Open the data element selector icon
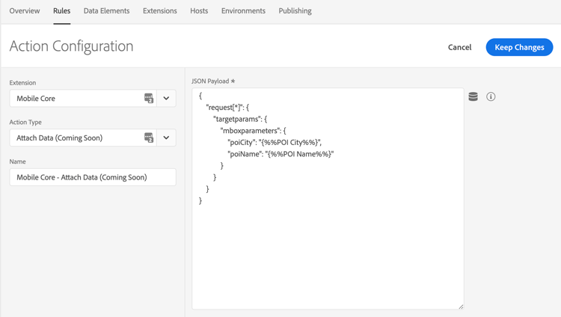This screenshot has width=561, height=317. (473, 96)
